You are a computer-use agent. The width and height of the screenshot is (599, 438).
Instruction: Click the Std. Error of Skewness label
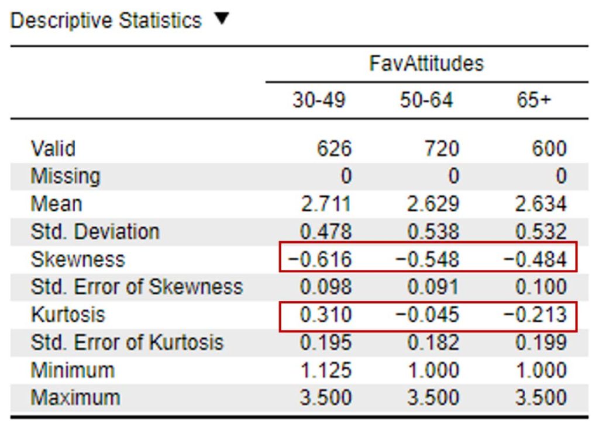pos(136,287)
